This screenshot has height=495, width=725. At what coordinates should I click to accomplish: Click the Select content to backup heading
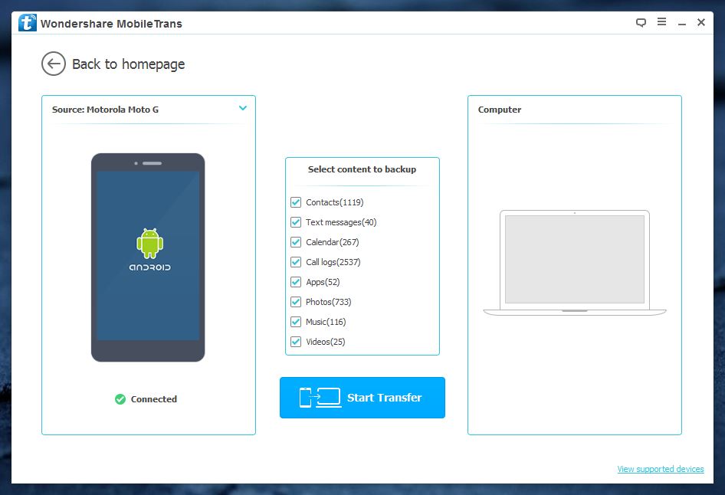362,169
